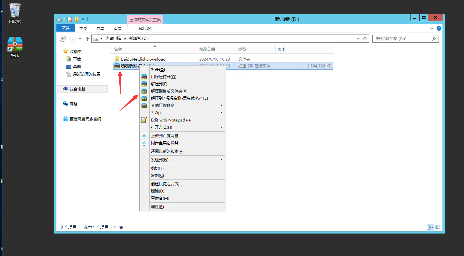Open the Help question mark icon
The height and width of the screenshot is (256, 464).
[439, 28]
